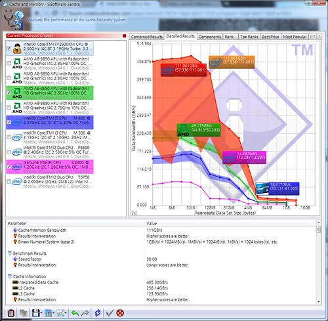Switch to the Top Ranks tab
The image size is (328, 321).
point(249,37)
